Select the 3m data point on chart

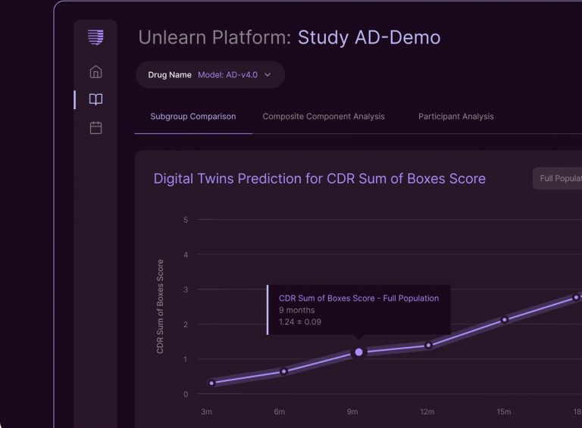click(212, 383)
